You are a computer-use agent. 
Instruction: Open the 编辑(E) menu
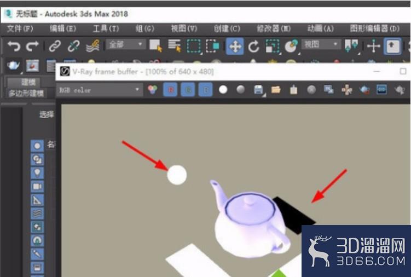pos(63,28)
